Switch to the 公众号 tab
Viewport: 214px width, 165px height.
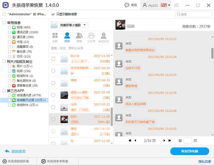tap(91, 38)
